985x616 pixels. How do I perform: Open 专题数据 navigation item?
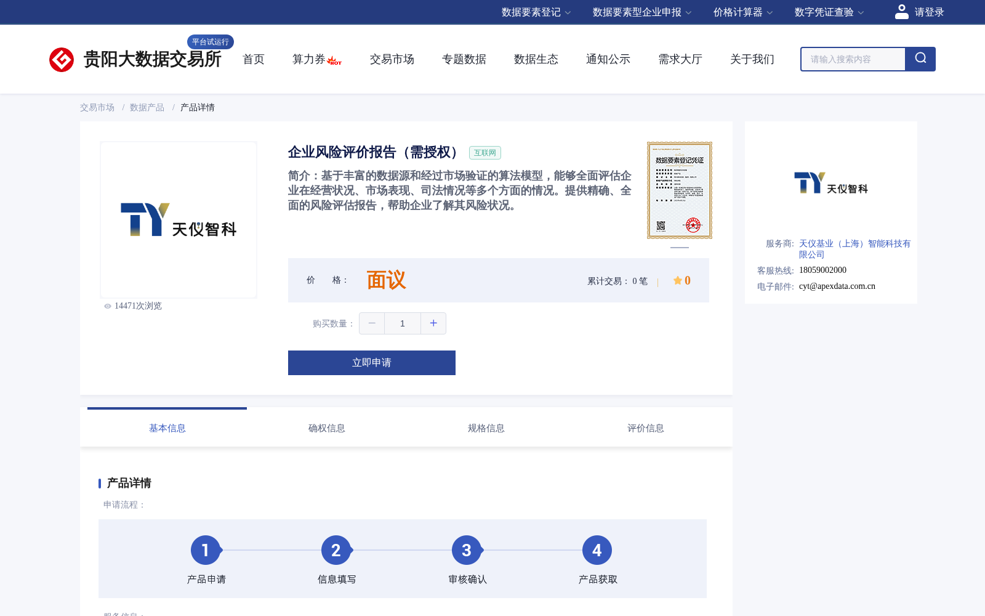pyautogui.click(x=464, y=59)
